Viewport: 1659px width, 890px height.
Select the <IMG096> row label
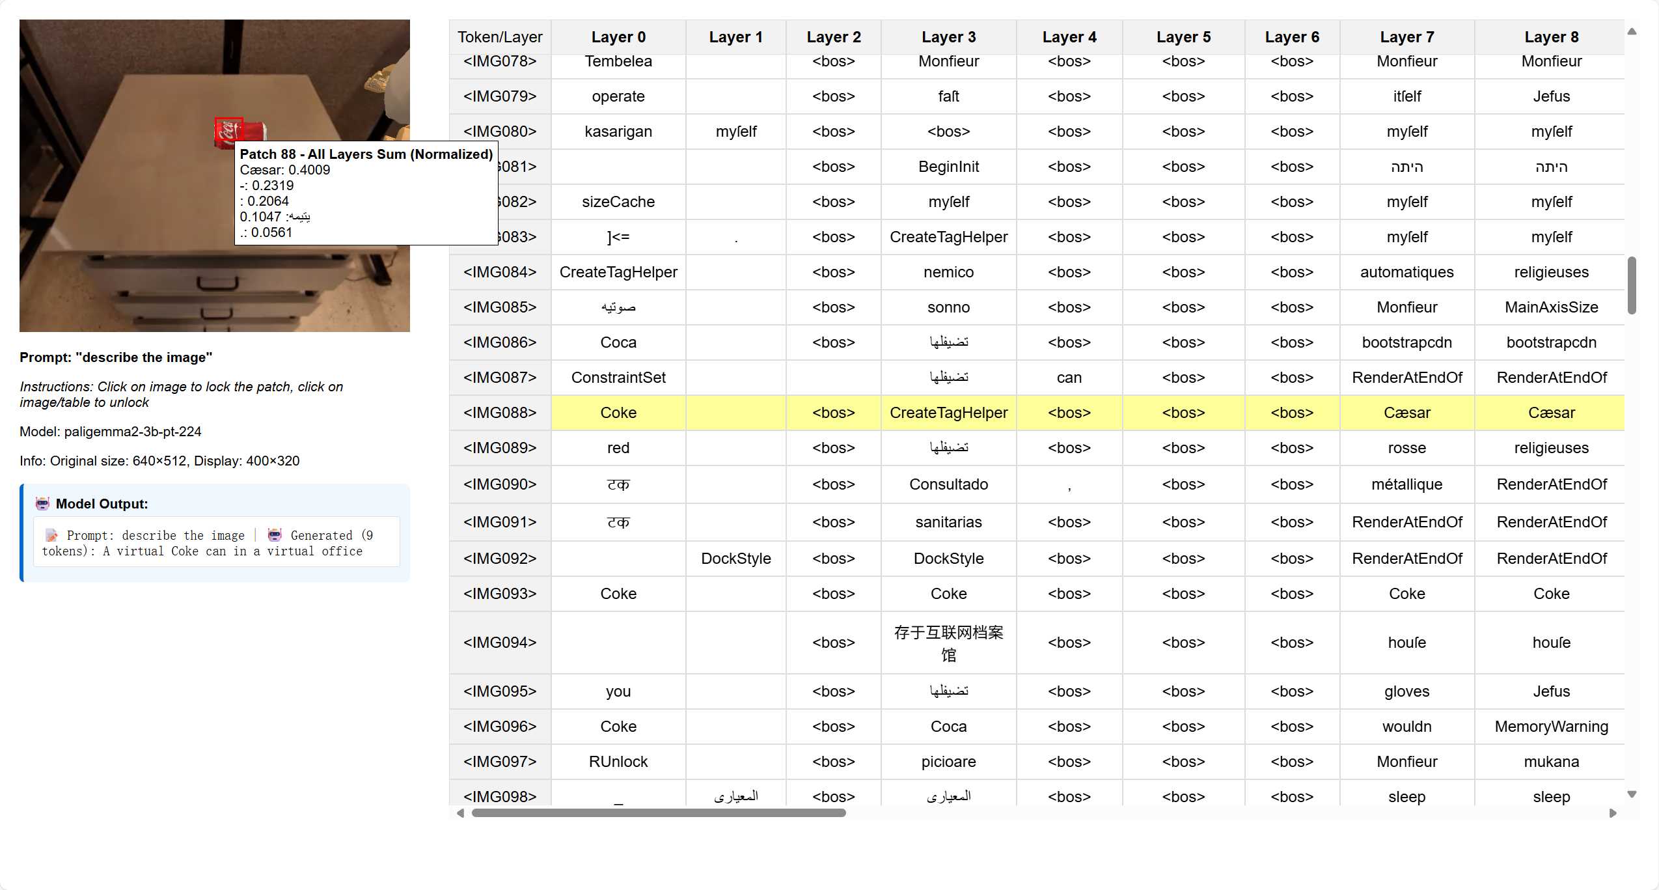tap(499, 727)
